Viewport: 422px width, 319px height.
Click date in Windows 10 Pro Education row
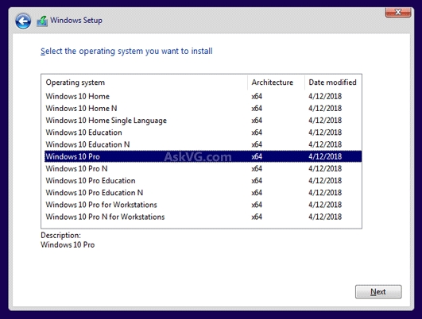325,181
